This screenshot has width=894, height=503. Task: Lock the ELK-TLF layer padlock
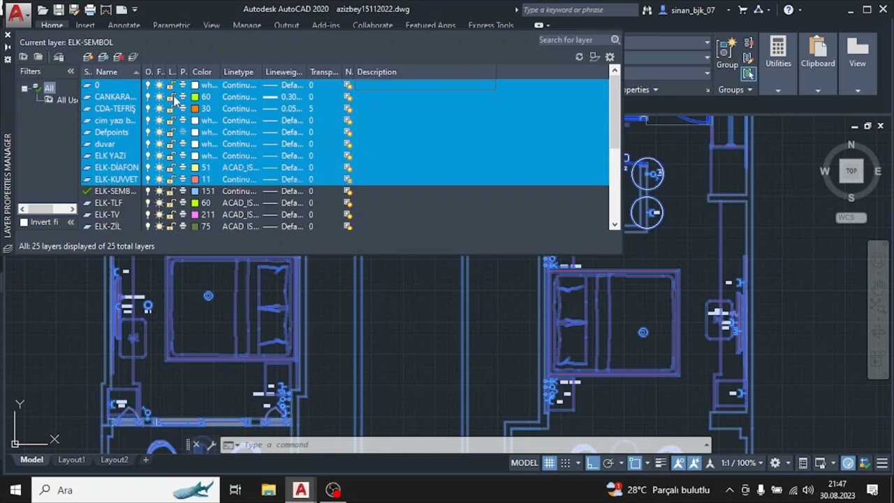pos(171,203)
